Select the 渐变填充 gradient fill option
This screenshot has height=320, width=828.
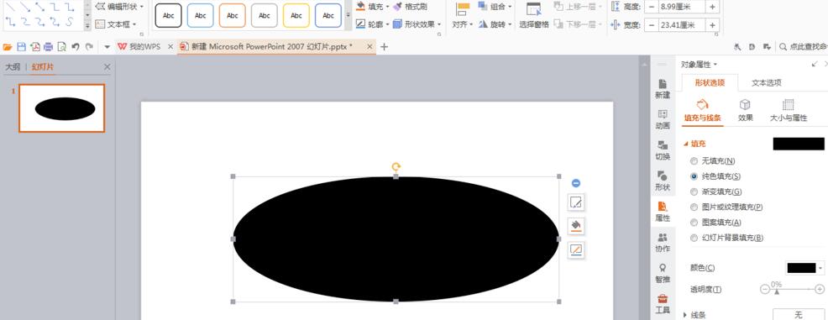click(694, 191)
